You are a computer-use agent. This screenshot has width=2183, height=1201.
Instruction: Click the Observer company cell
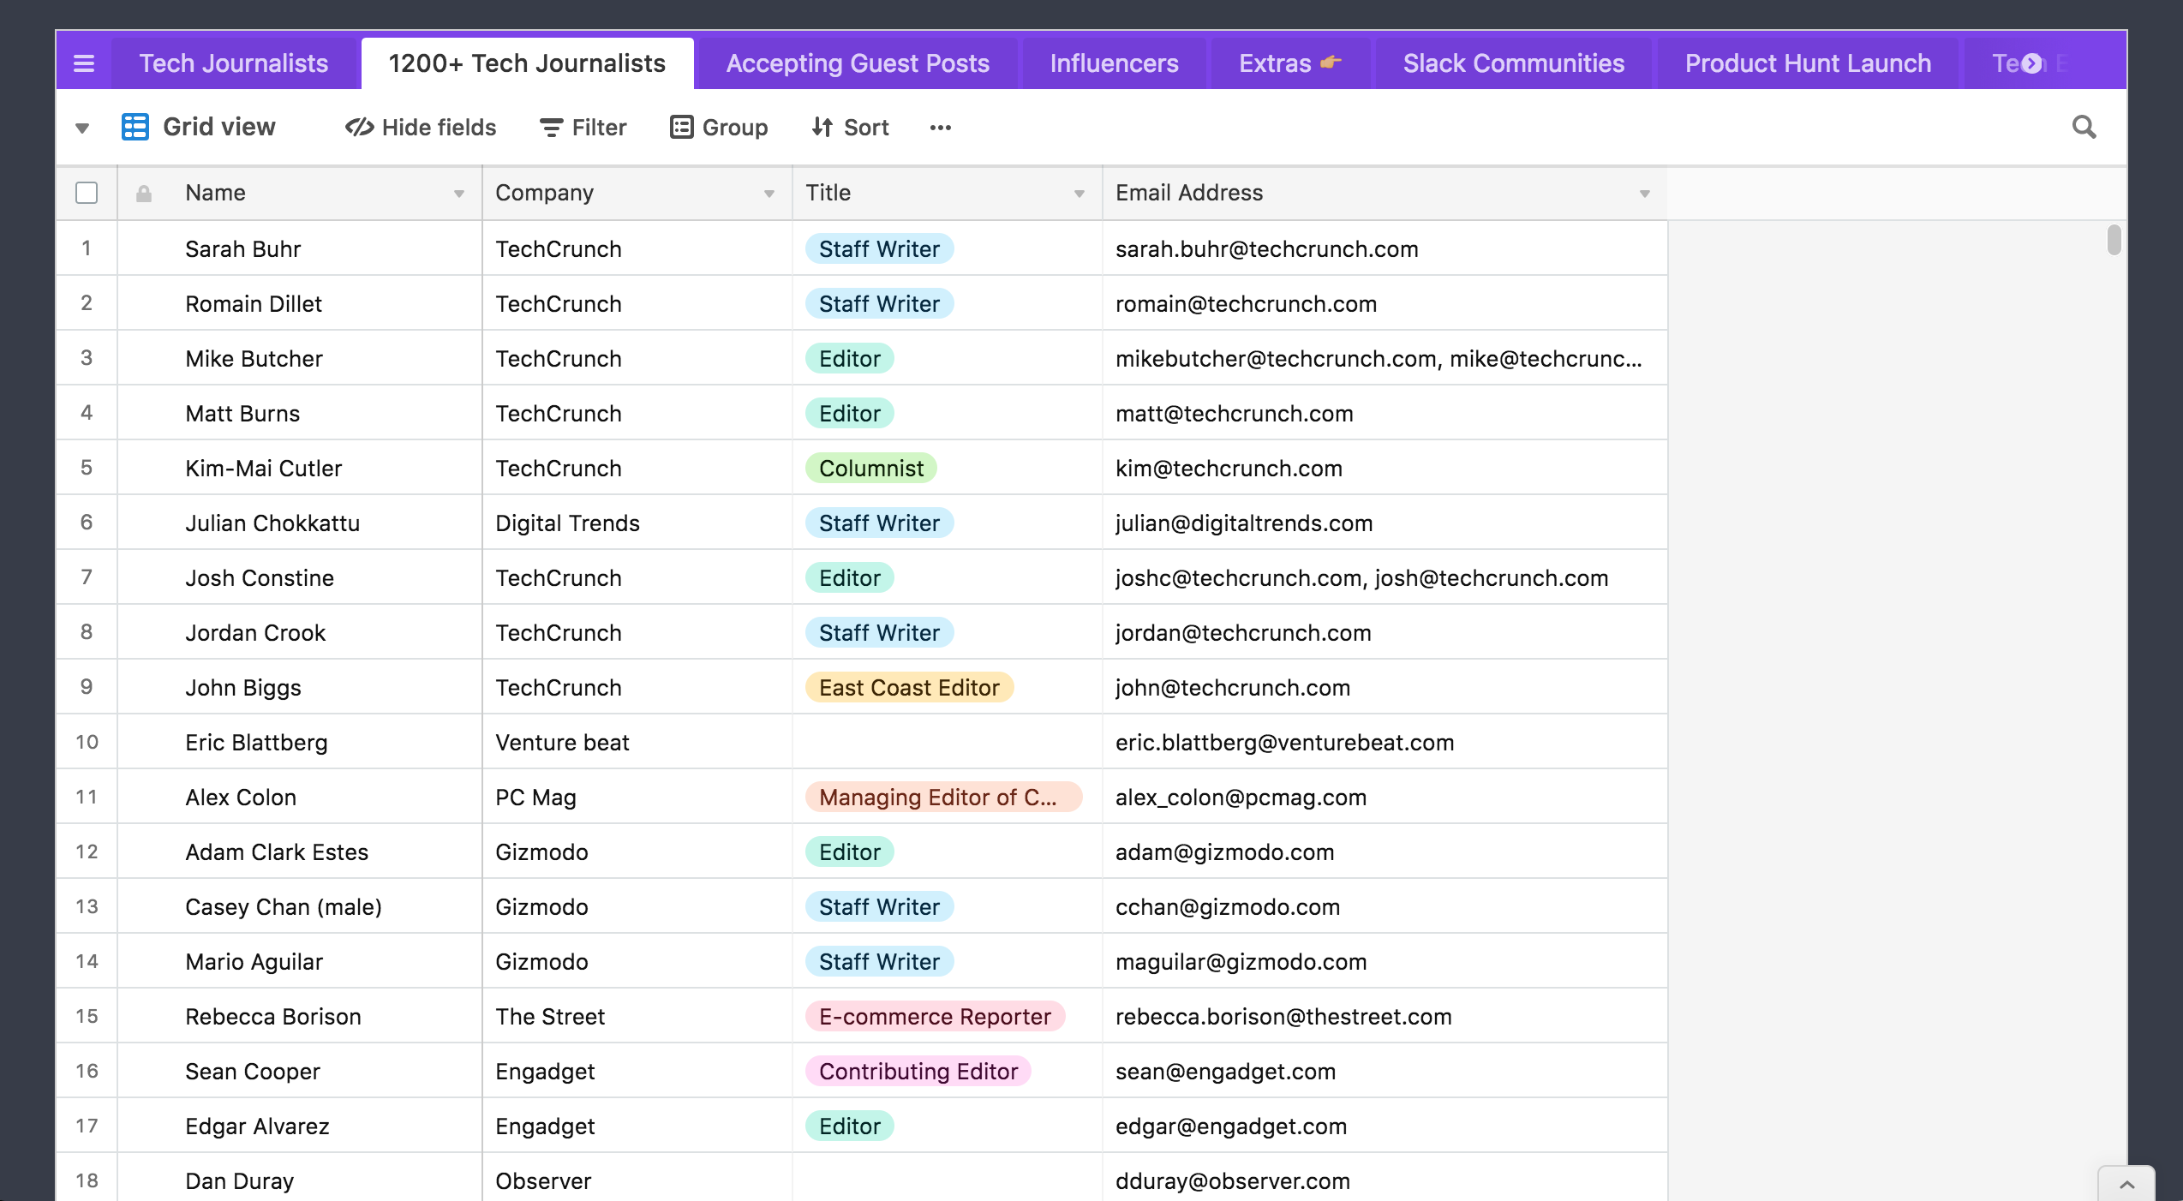point(637,1178)
